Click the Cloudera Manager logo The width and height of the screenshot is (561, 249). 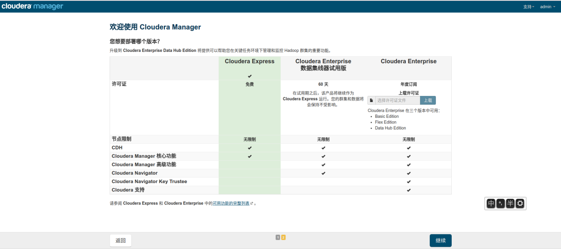pyautogui.click(x=32, y=7)
